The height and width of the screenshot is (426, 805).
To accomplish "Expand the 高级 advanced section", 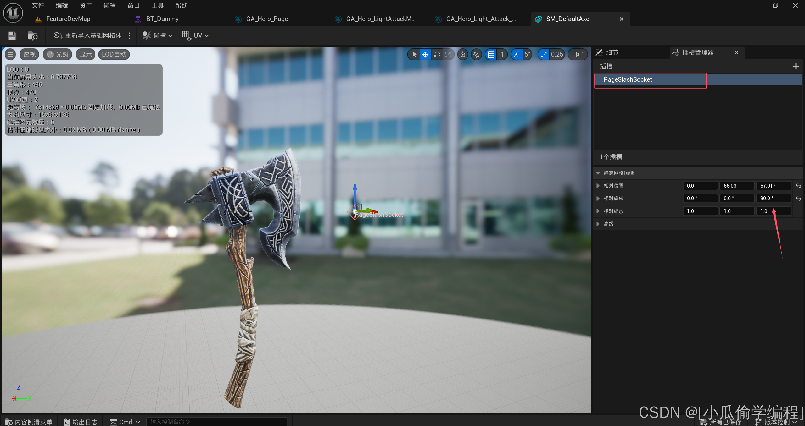I will (x=598, y=224).
